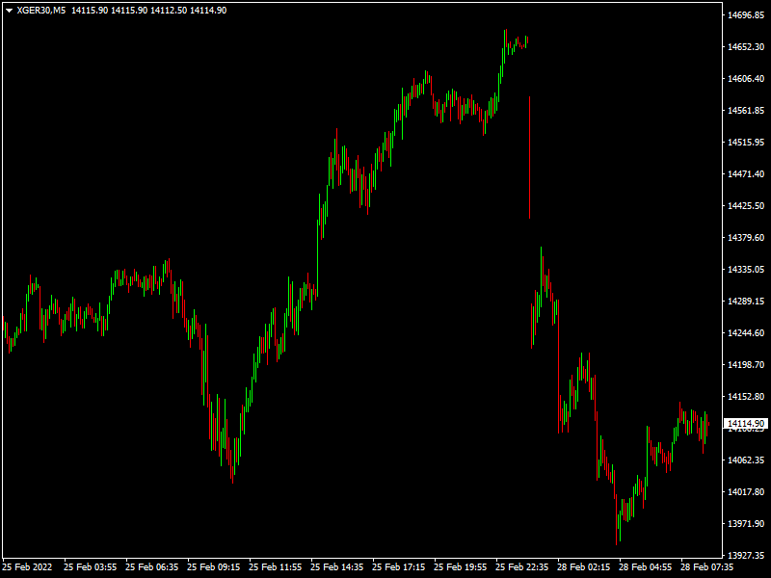Select the 14696.85 price axis label
771x578 pixels.
coord(746,15)
